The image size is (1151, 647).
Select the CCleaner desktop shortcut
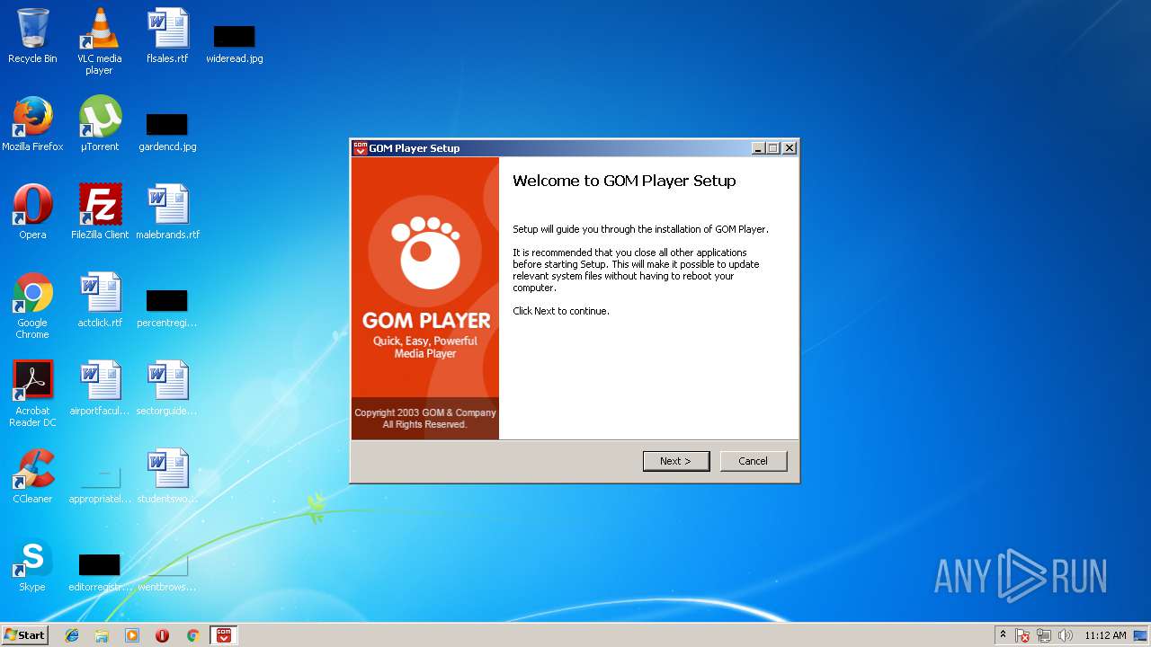tap(32, 476)
